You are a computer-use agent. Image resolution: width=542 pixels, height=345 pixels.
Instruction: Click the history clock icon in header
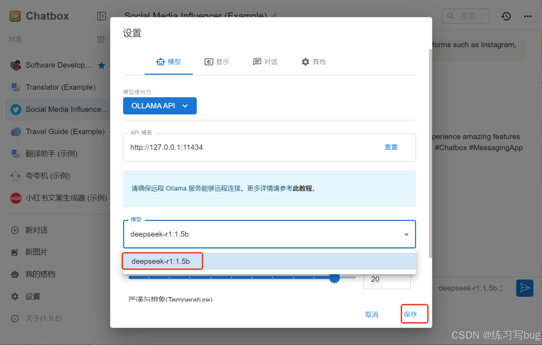click(x=506, y=16)
